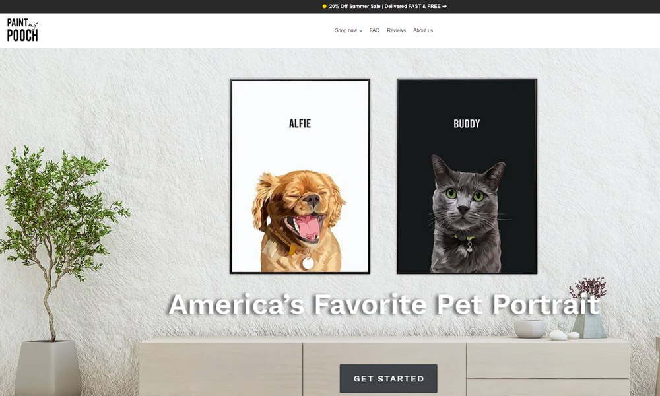This screenshot has width=660, height=396.
Task: Select the Buddy cat portrait frame
Action: 467,176
